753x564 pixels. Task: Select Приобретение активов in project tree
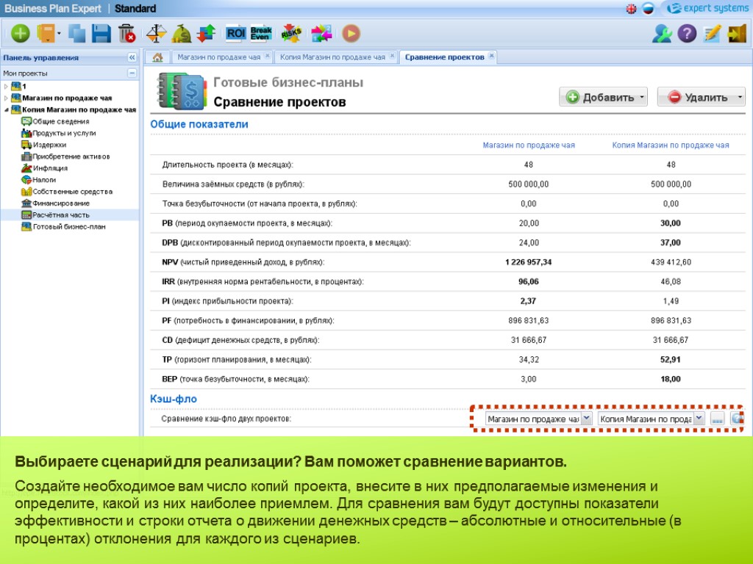71,156
